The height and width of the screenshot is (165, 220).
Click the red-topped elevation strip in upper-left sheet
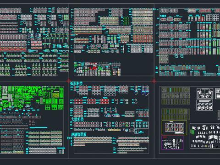pyautogui.click(x=13, y=49)
